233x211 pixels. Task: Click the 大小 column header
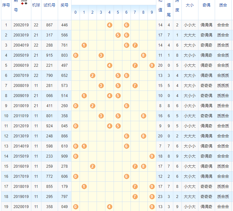pos(190,5)
